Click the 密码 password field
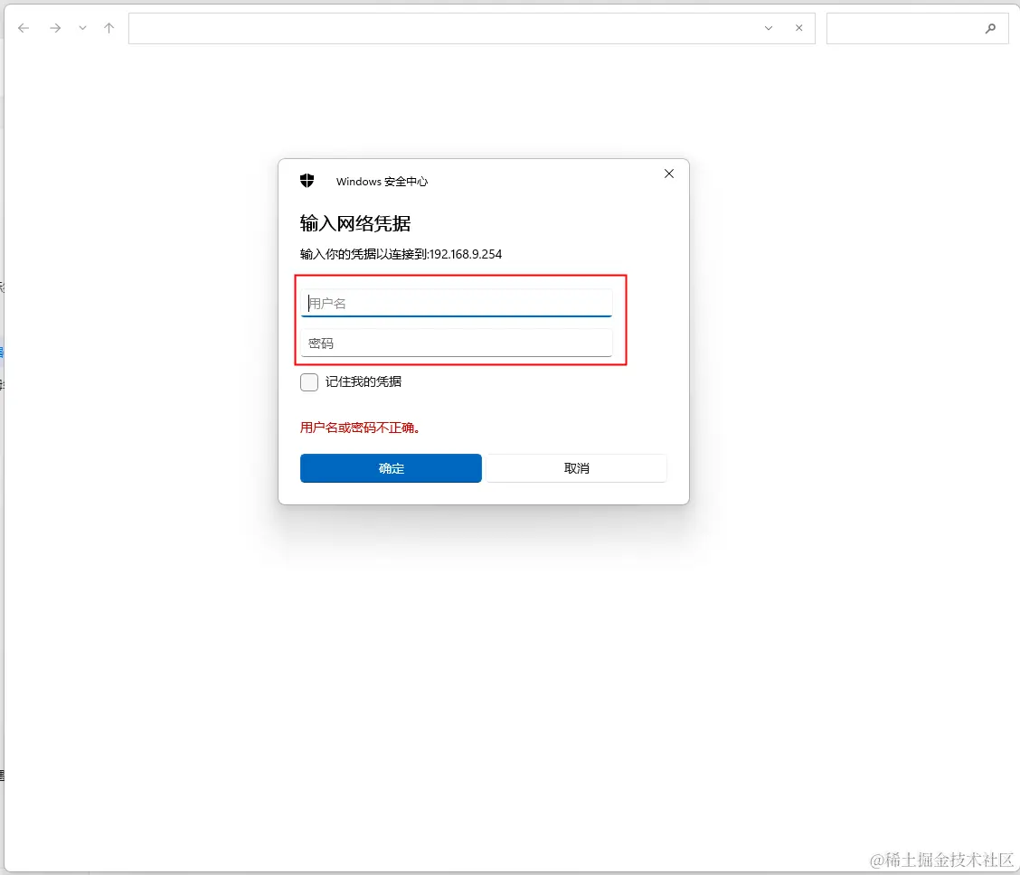Image resolution: width=1020 pixels, height=875 pixels. [456, 343]
